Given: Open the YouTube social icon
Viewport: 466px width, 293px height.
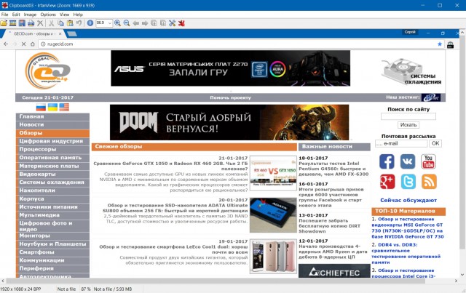Looking at the screenshot, I should [x=428, y=161].
